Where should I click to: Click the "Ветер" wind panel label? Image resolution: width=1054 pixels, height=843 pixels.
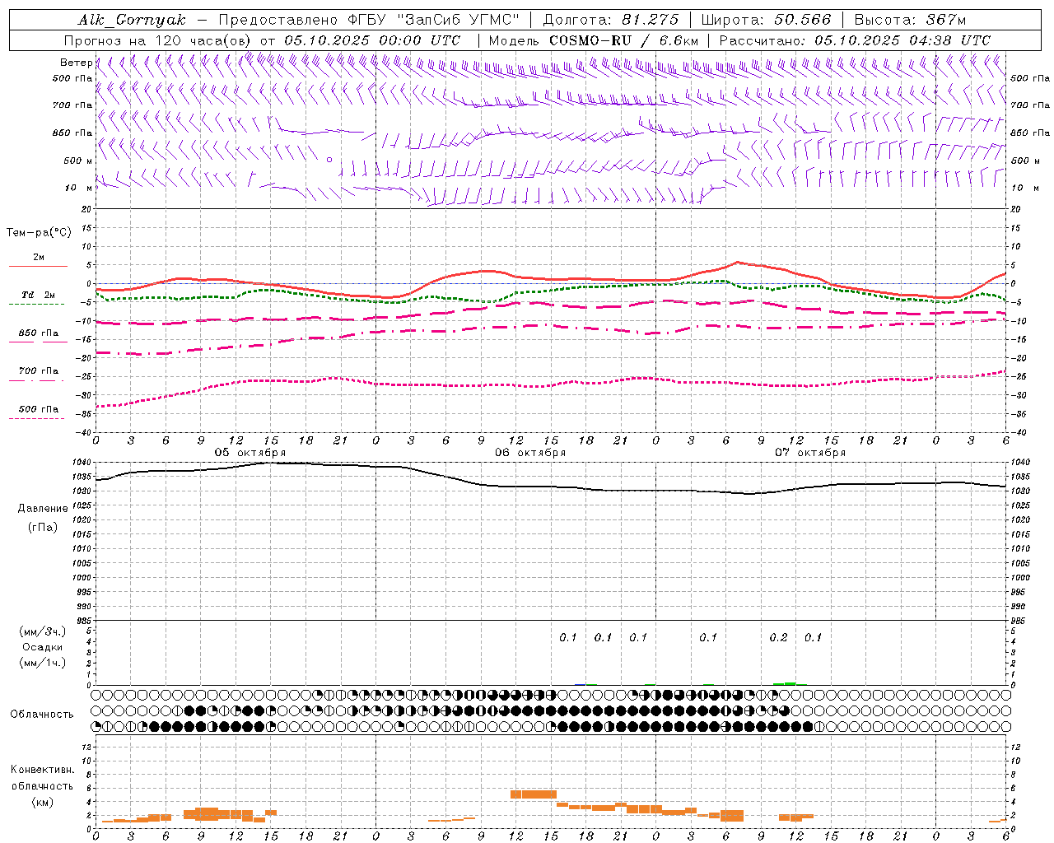click(x=77, y=63)
